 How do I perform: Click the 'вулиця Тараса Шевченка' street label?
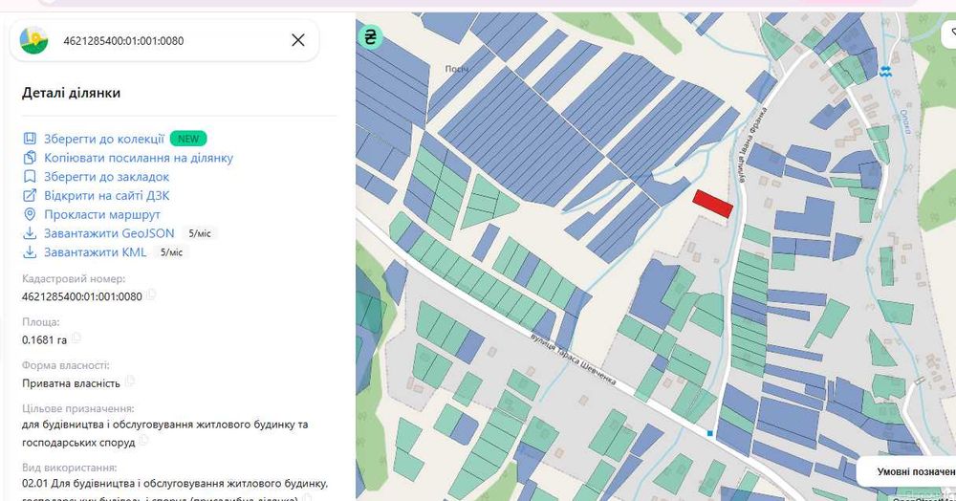pyautogui.click(x=573, y=359)
